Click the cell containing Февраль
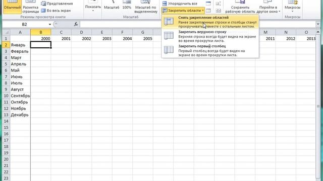323x181 pixels. pyautogui.click(x=20, y=51)
